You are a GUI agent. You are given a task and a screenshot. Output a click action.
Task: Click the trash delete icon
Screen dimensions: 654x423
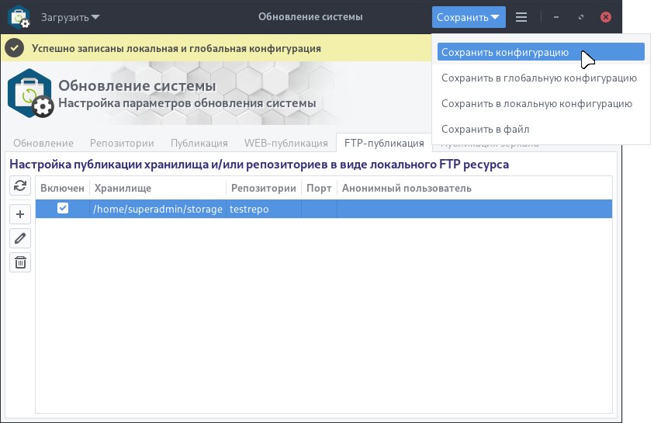tap(20, 262)
